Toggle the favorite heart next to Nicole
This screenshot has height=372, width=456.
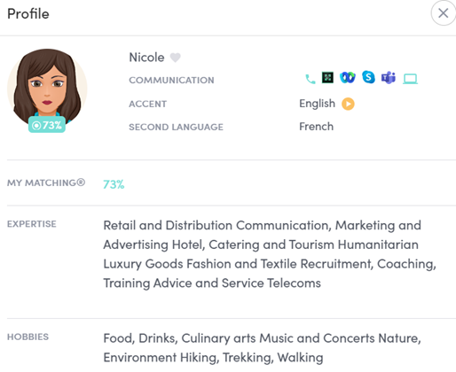[x=175, y=58]
